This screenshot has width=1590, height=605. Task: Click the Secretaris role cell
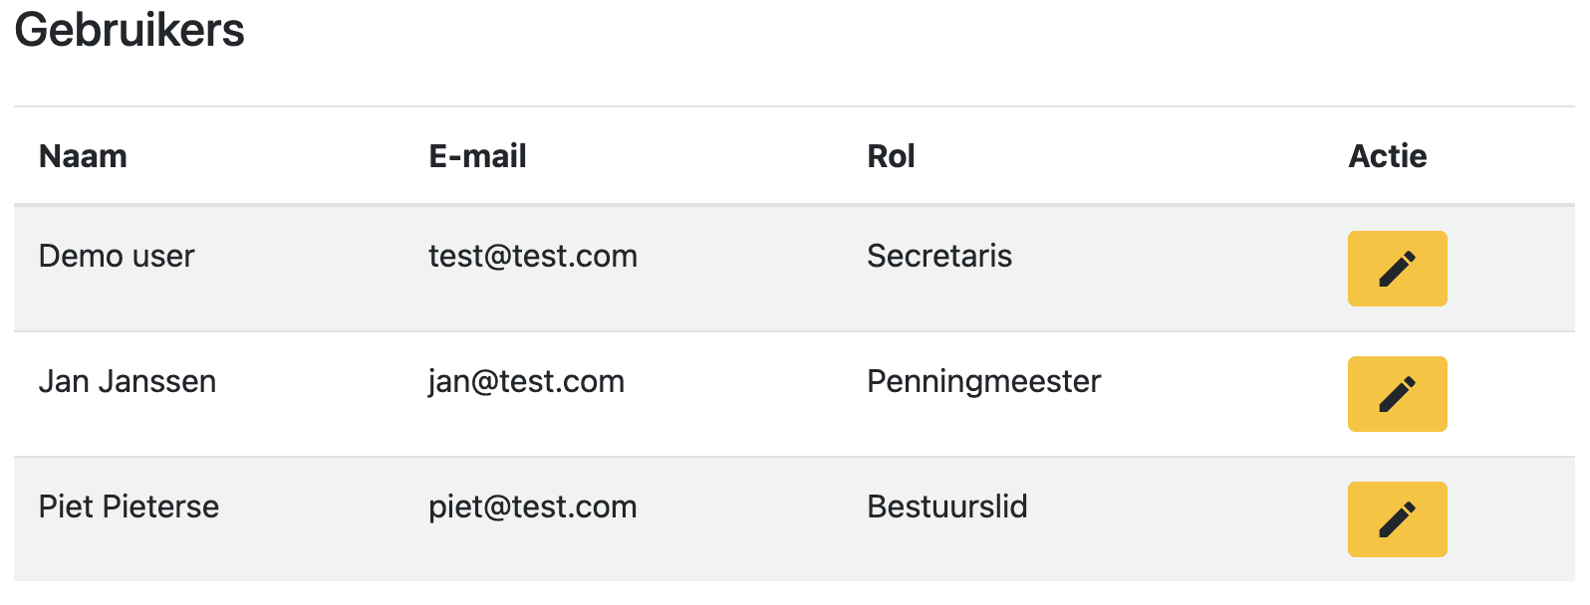[x=939, y=257]
